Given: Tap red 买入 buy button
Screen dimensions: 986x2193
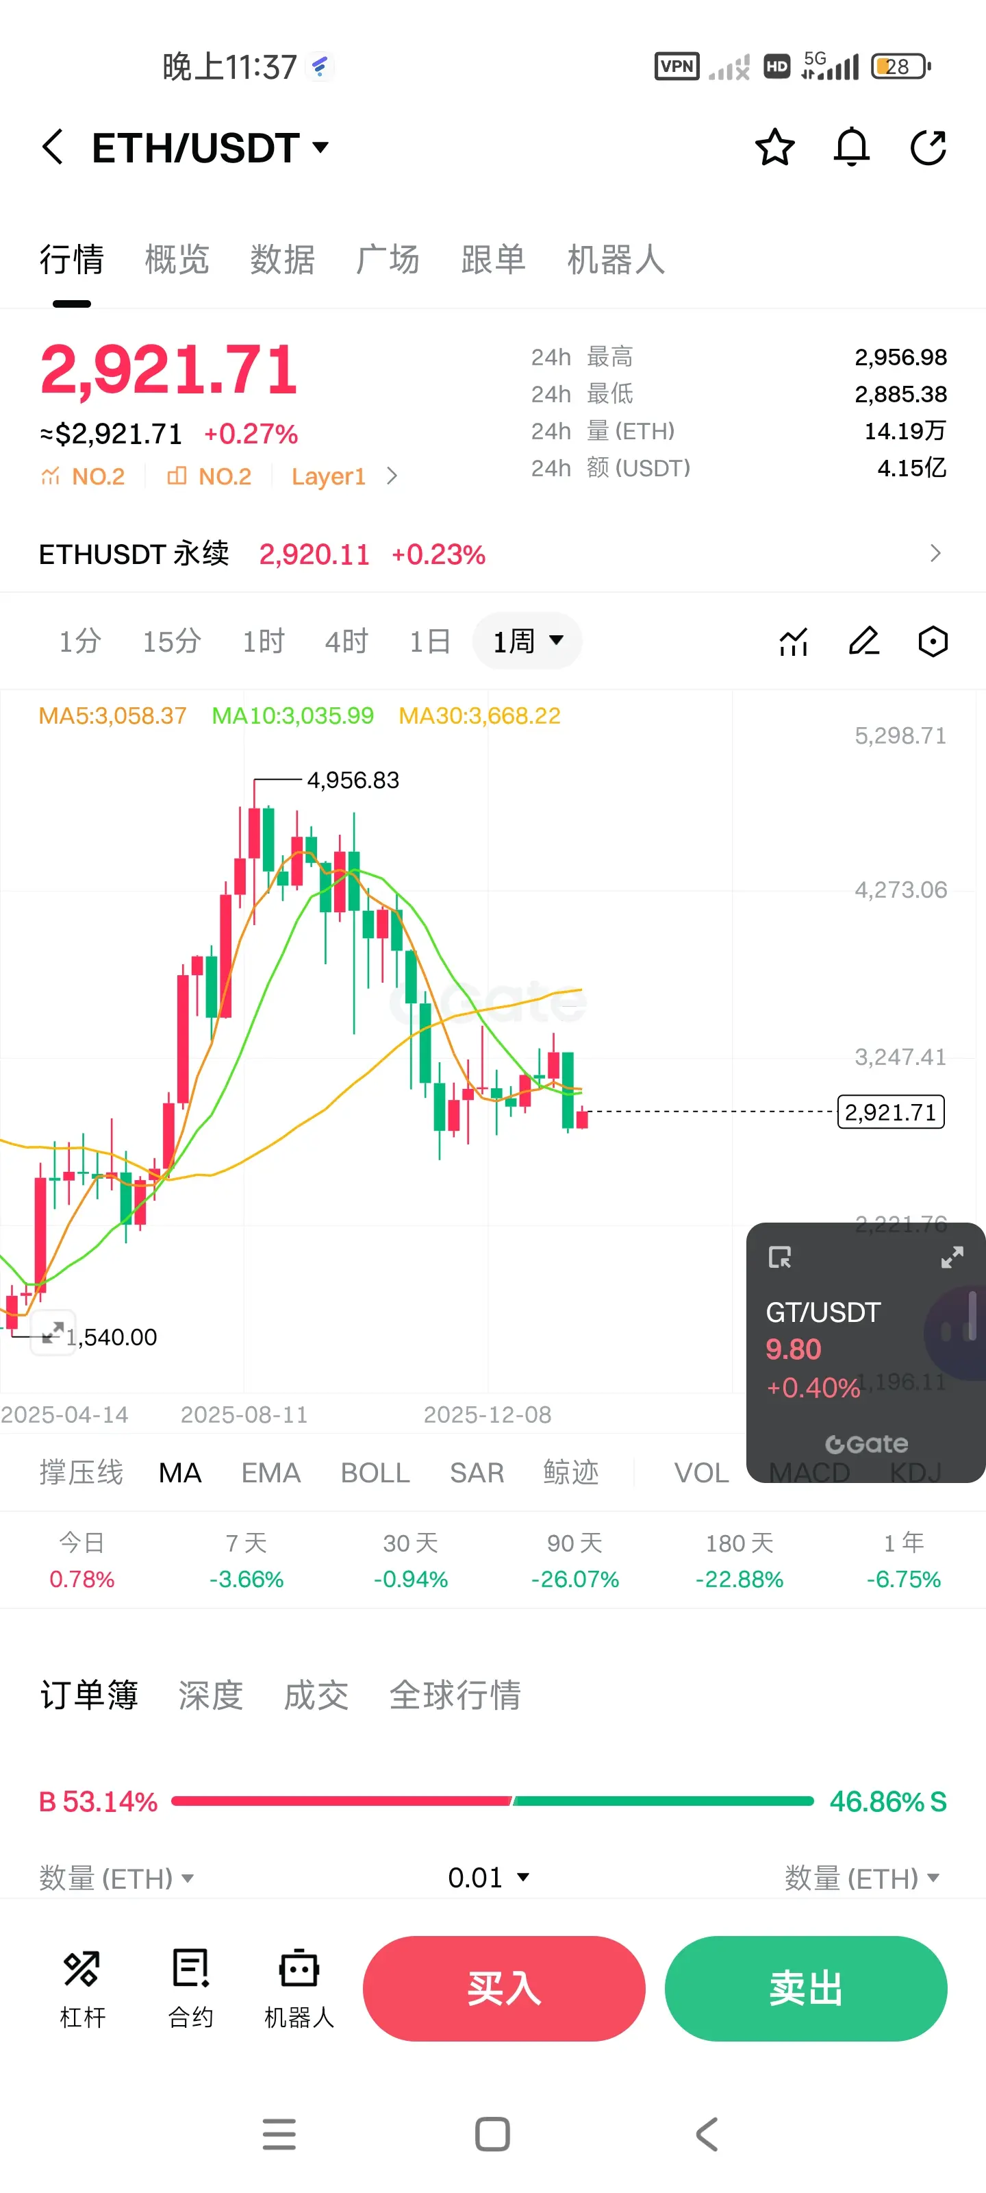Looking at the screenshot, I should (x=504, y=1988).
